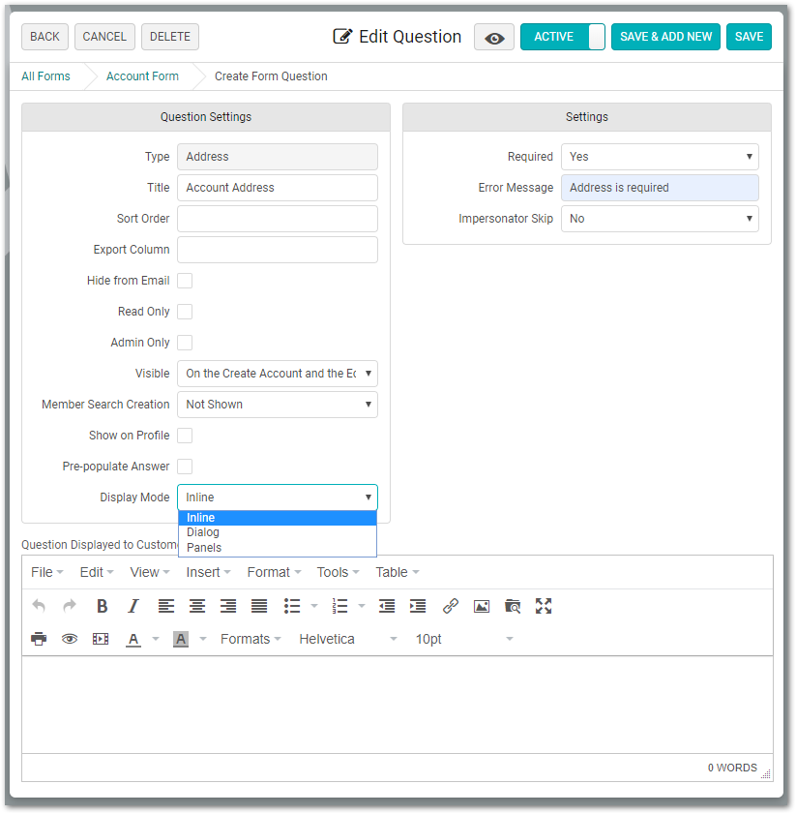Justify text alignment
This screenshot has height=814, width=796.
click(x=259, y=606)
